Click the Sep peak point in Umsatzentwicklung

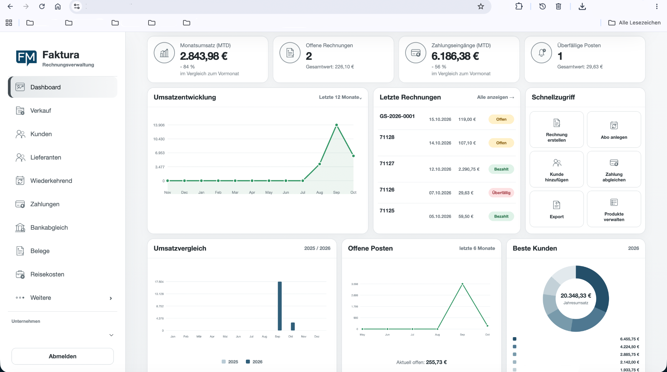pos(336,125)
